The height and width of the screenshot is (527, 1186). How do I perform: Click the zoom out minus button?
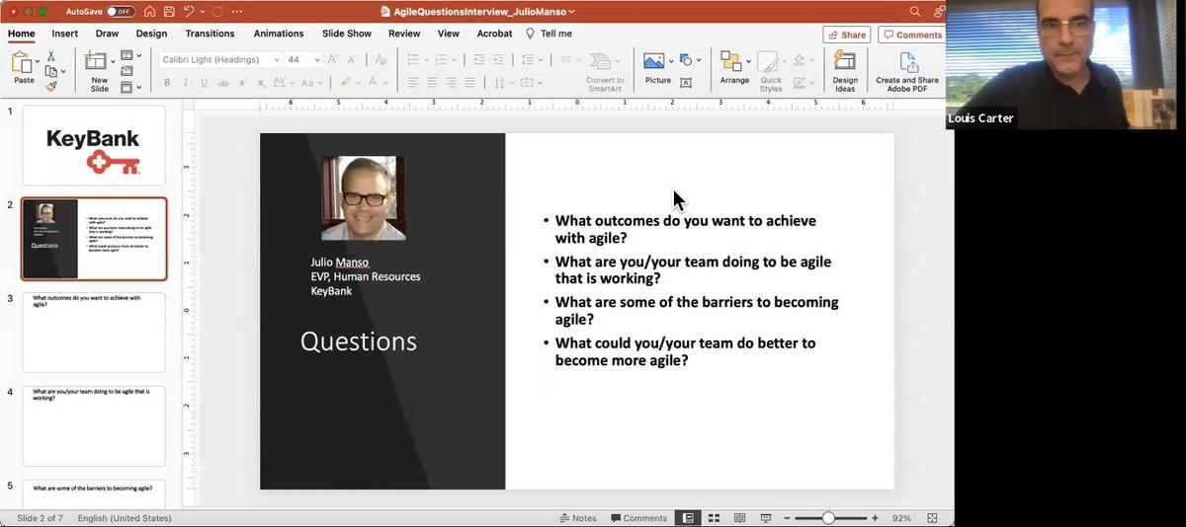pyautogui.click(x=788, y=518)
